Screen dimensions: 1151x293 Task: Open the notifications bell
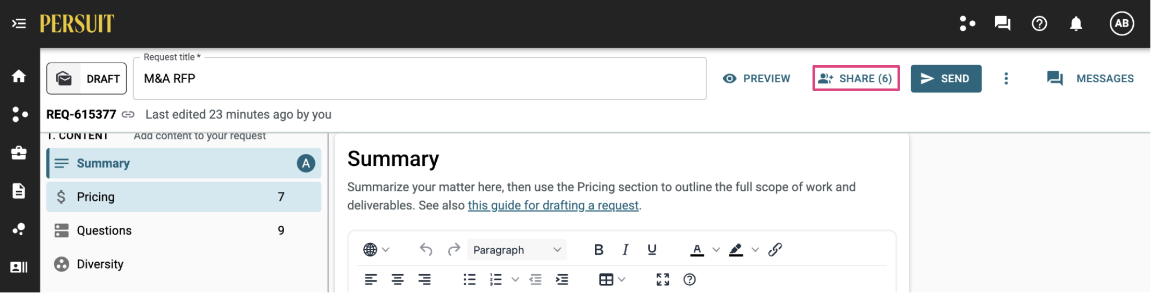point(1076,23)
